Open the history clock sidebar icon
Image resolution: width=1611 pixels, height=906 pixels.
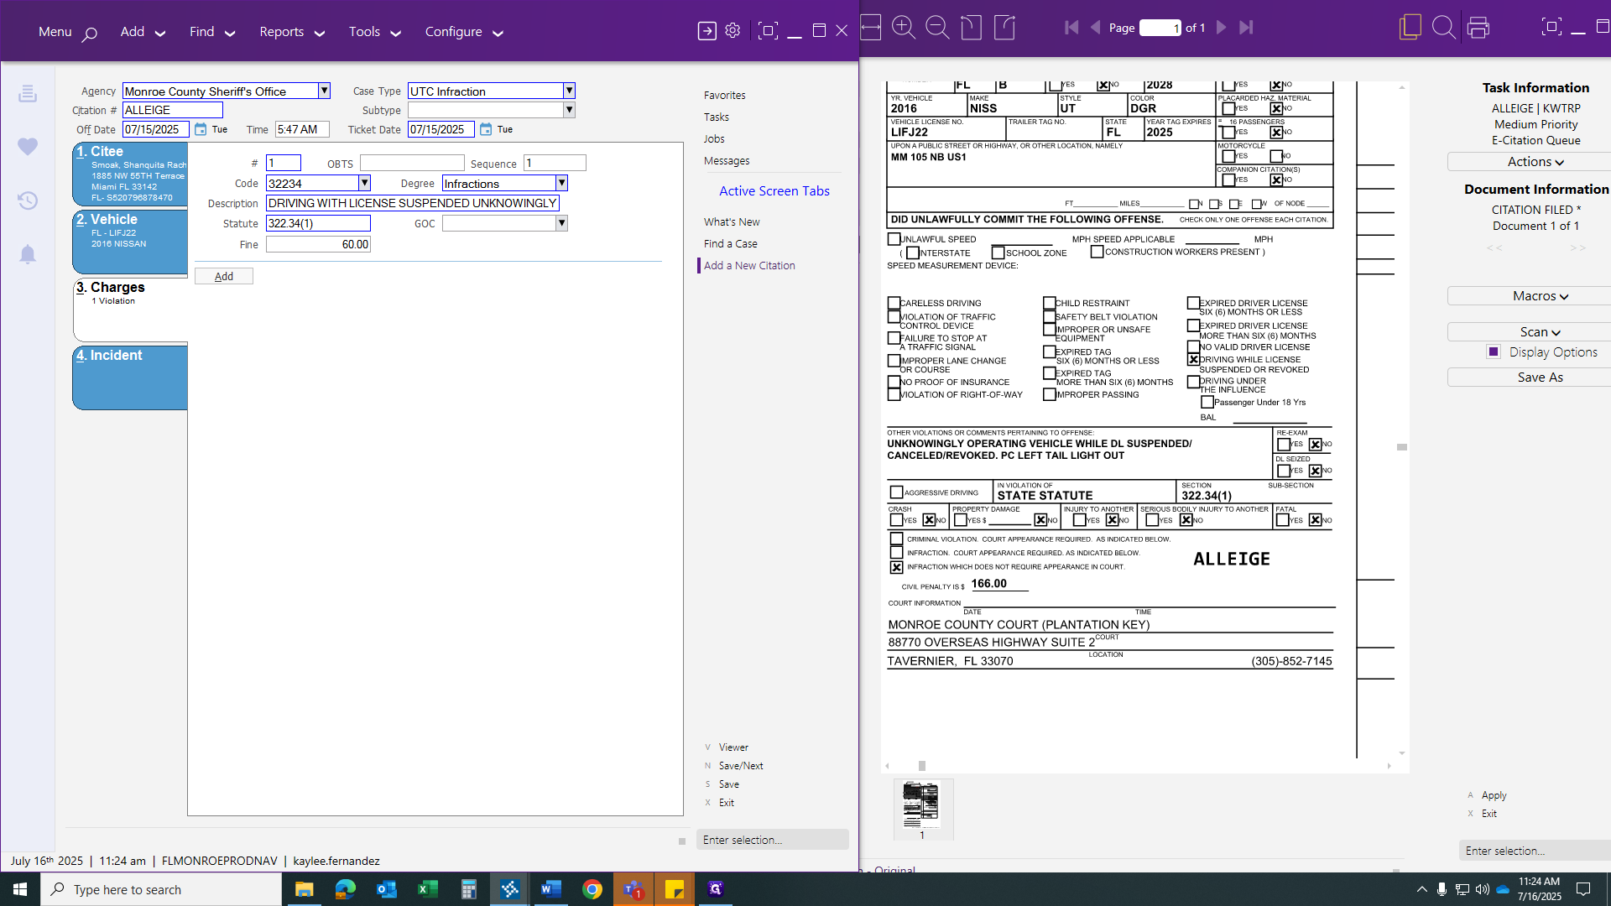tap(28, 200)
